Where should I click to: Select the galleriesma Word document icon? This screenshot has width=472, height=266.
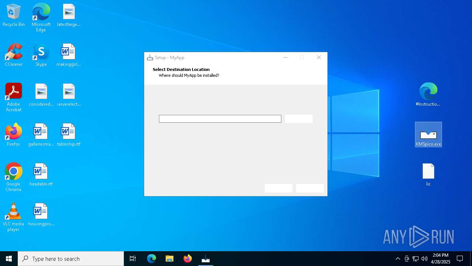(41, 135)
